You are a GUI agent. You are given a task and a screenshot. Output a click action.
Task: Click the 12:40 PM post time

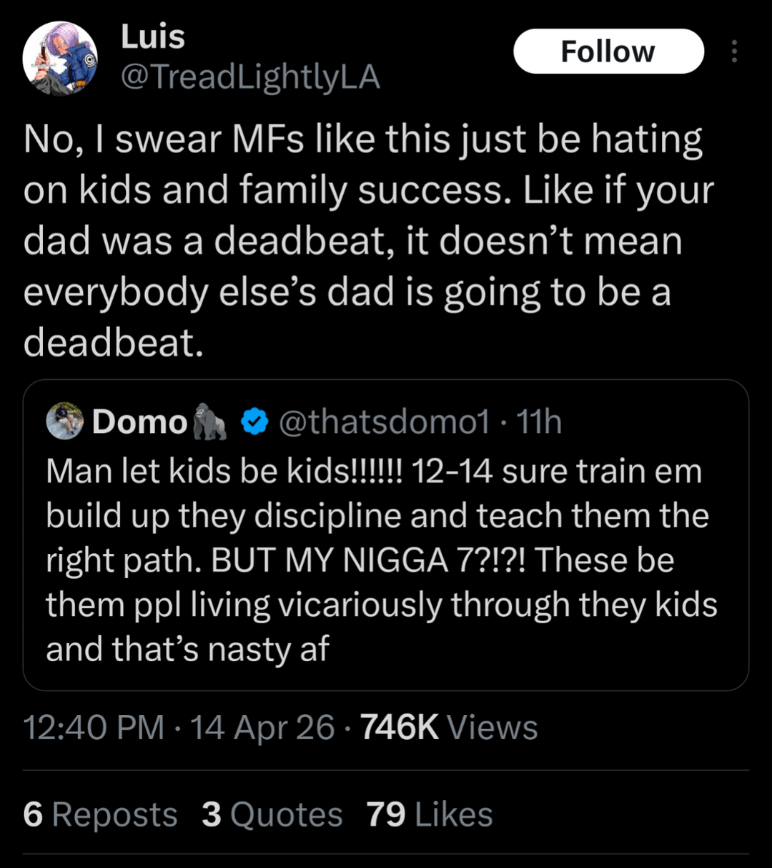(94, 728)
